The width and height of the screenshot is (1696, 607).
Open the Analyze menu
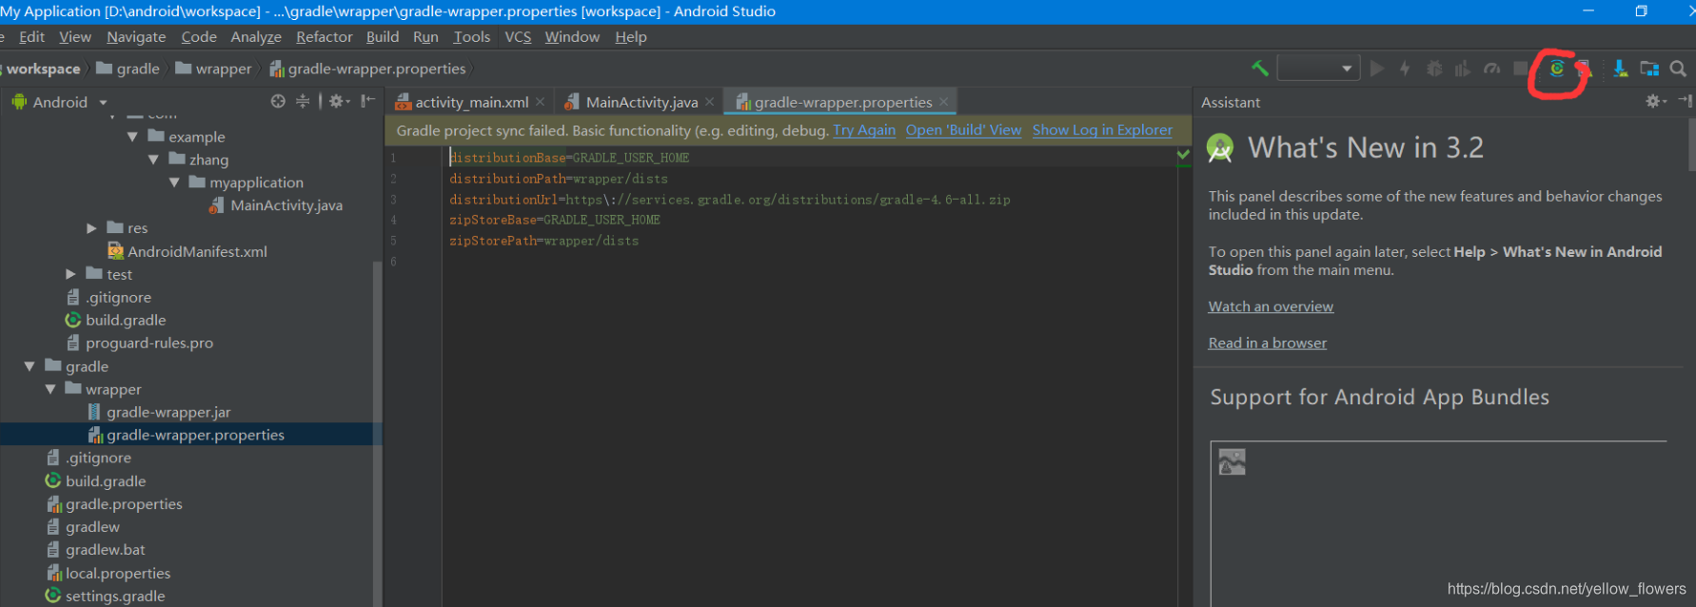point(256,37)
